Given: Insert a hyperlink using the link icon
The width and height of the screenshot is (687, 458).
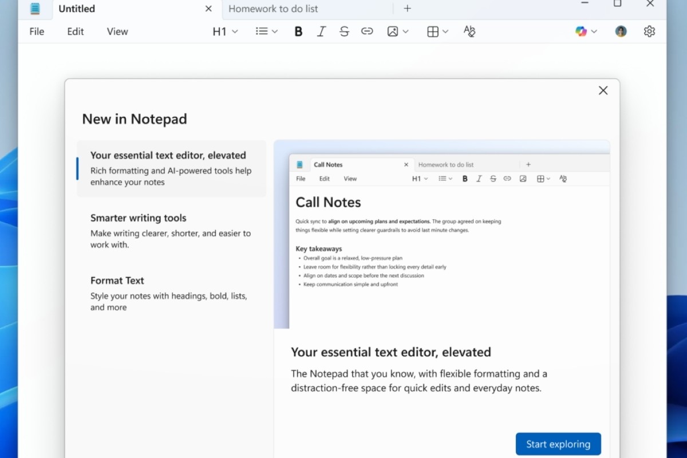Looking at the screenshot, I should point(367,31).
